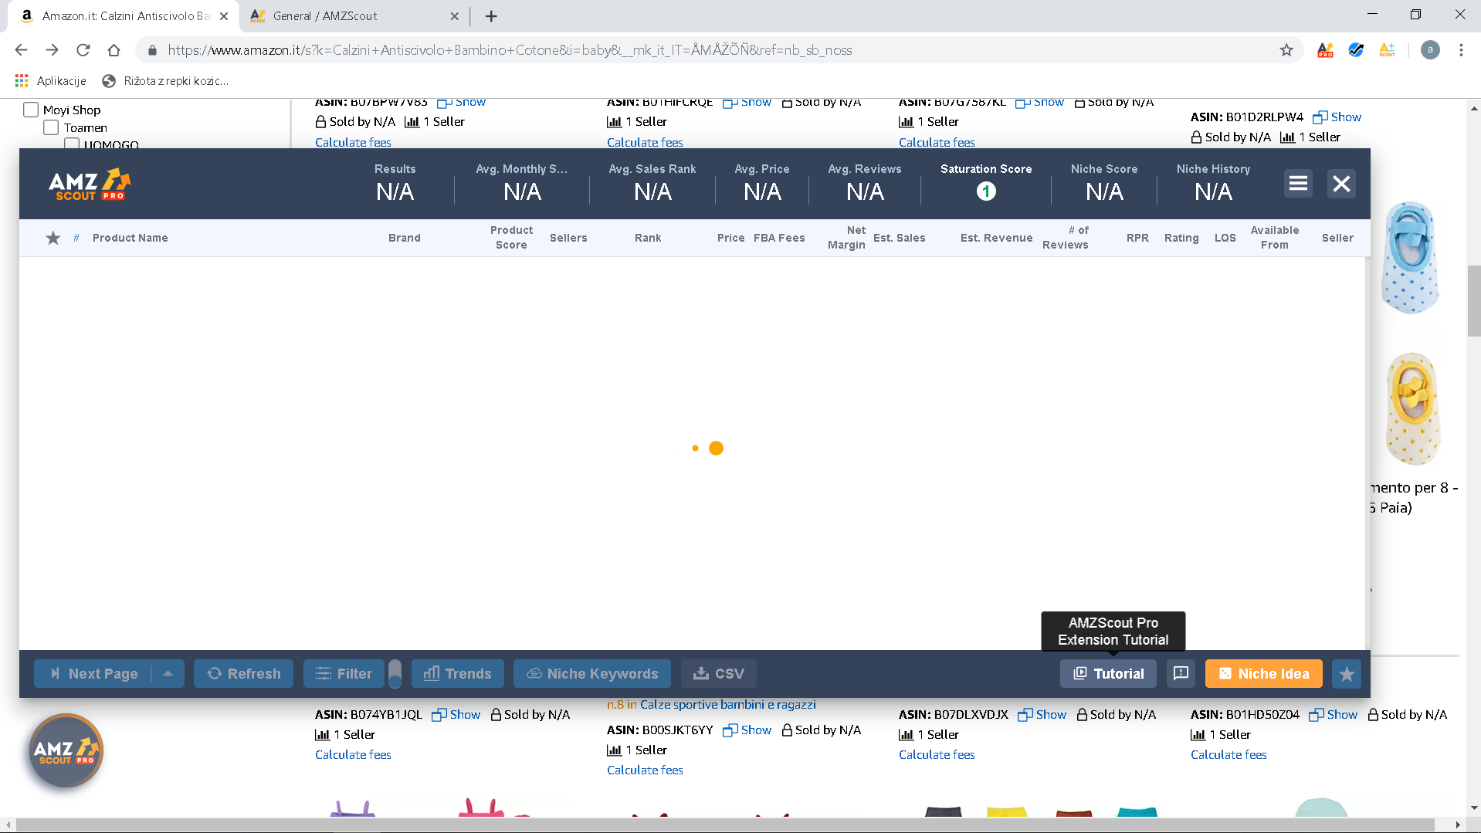Check the Moyi Shop checkbox
This screenshot has height=833, width=1481.
[31, 110]
